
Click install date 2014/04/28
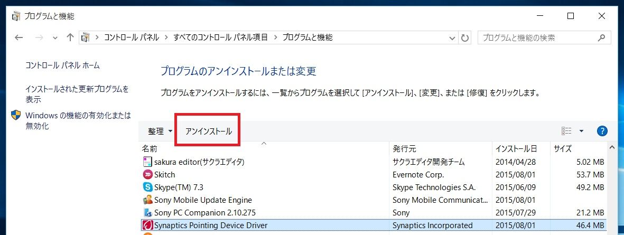pyautogui.click(x=515, y=162)
